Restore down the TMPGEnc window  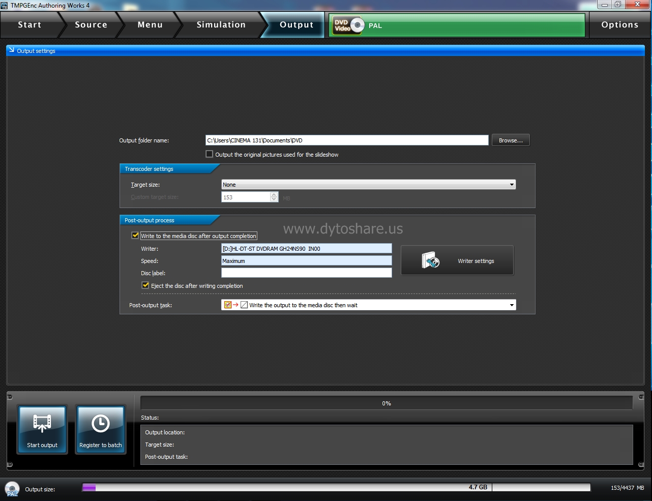point(617,5)
